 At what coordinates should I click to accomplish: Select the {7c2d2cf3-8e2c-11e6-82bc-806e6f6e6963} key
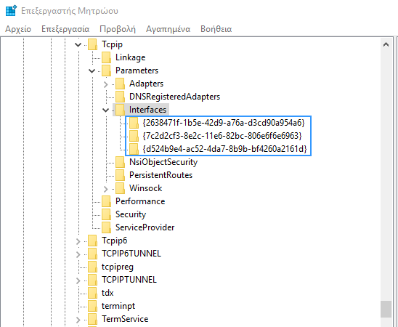coord(222,136)
